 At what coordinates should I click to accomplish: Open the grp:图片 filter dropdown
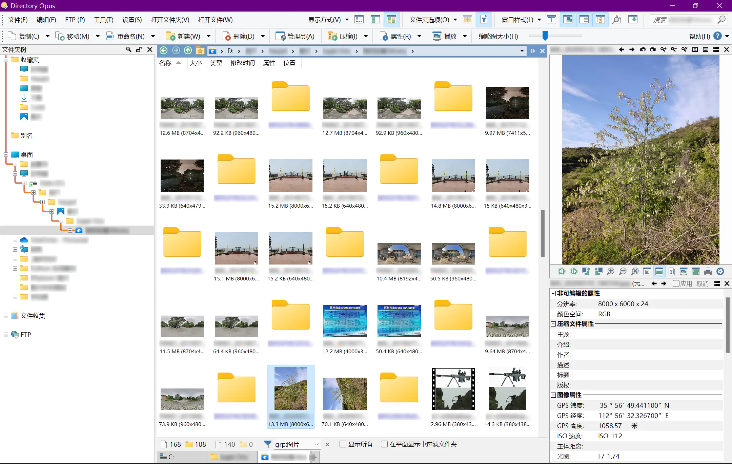tap(316, 444)
